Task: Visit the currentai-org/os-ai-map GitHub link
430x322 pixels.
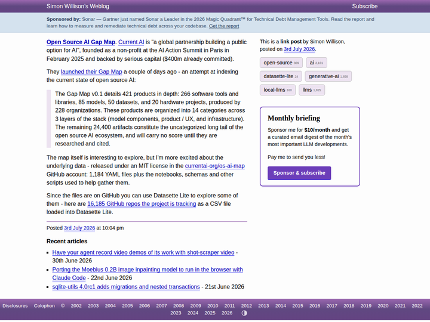Action: point(215,166)
